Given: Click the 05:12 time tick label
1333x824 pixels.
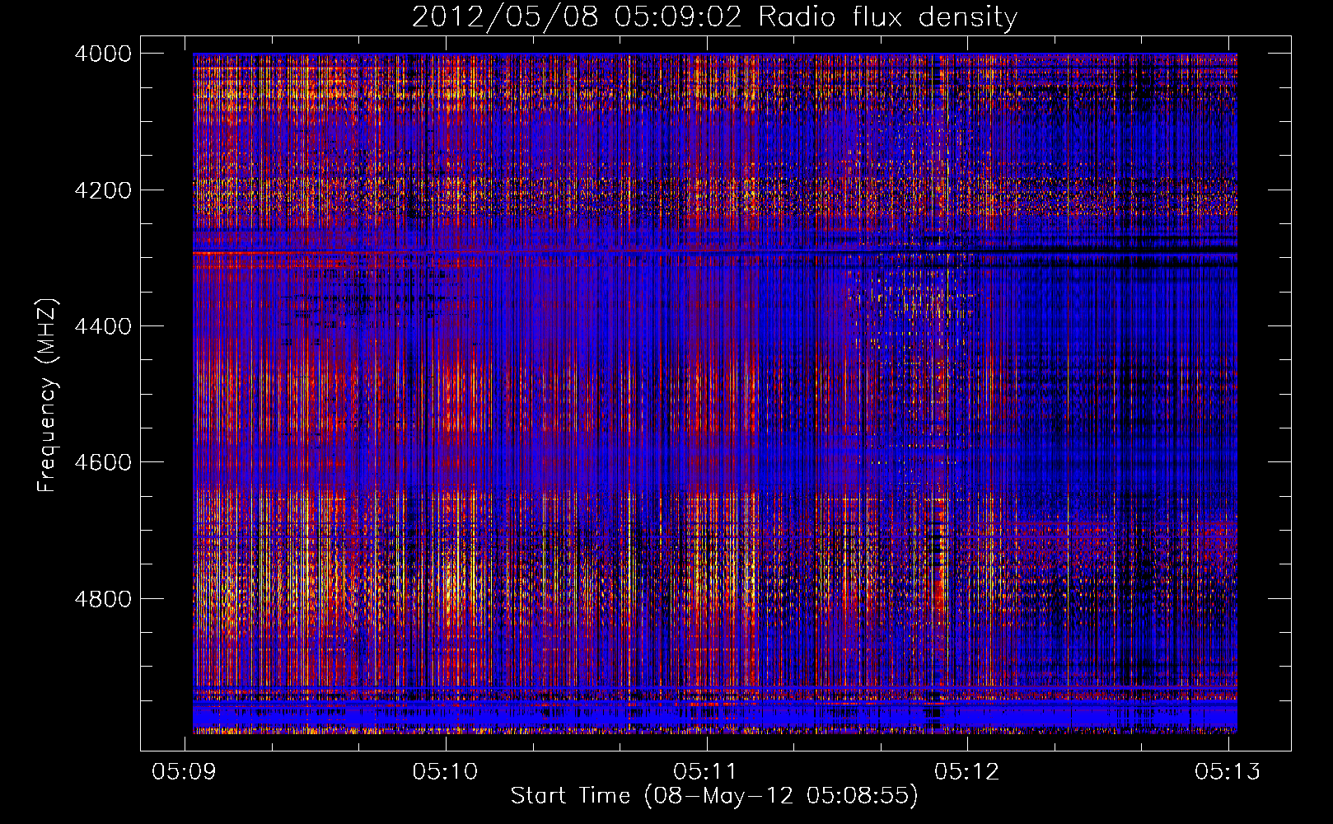Looking at the screenshot, I should point(967,771).
